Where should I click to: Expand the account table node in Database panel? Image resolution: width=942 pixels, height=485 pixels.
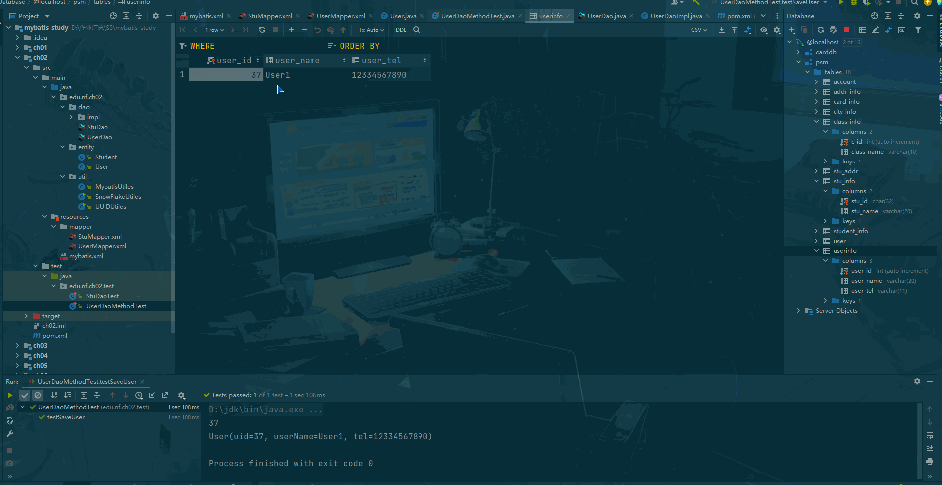tap(816, 81)
